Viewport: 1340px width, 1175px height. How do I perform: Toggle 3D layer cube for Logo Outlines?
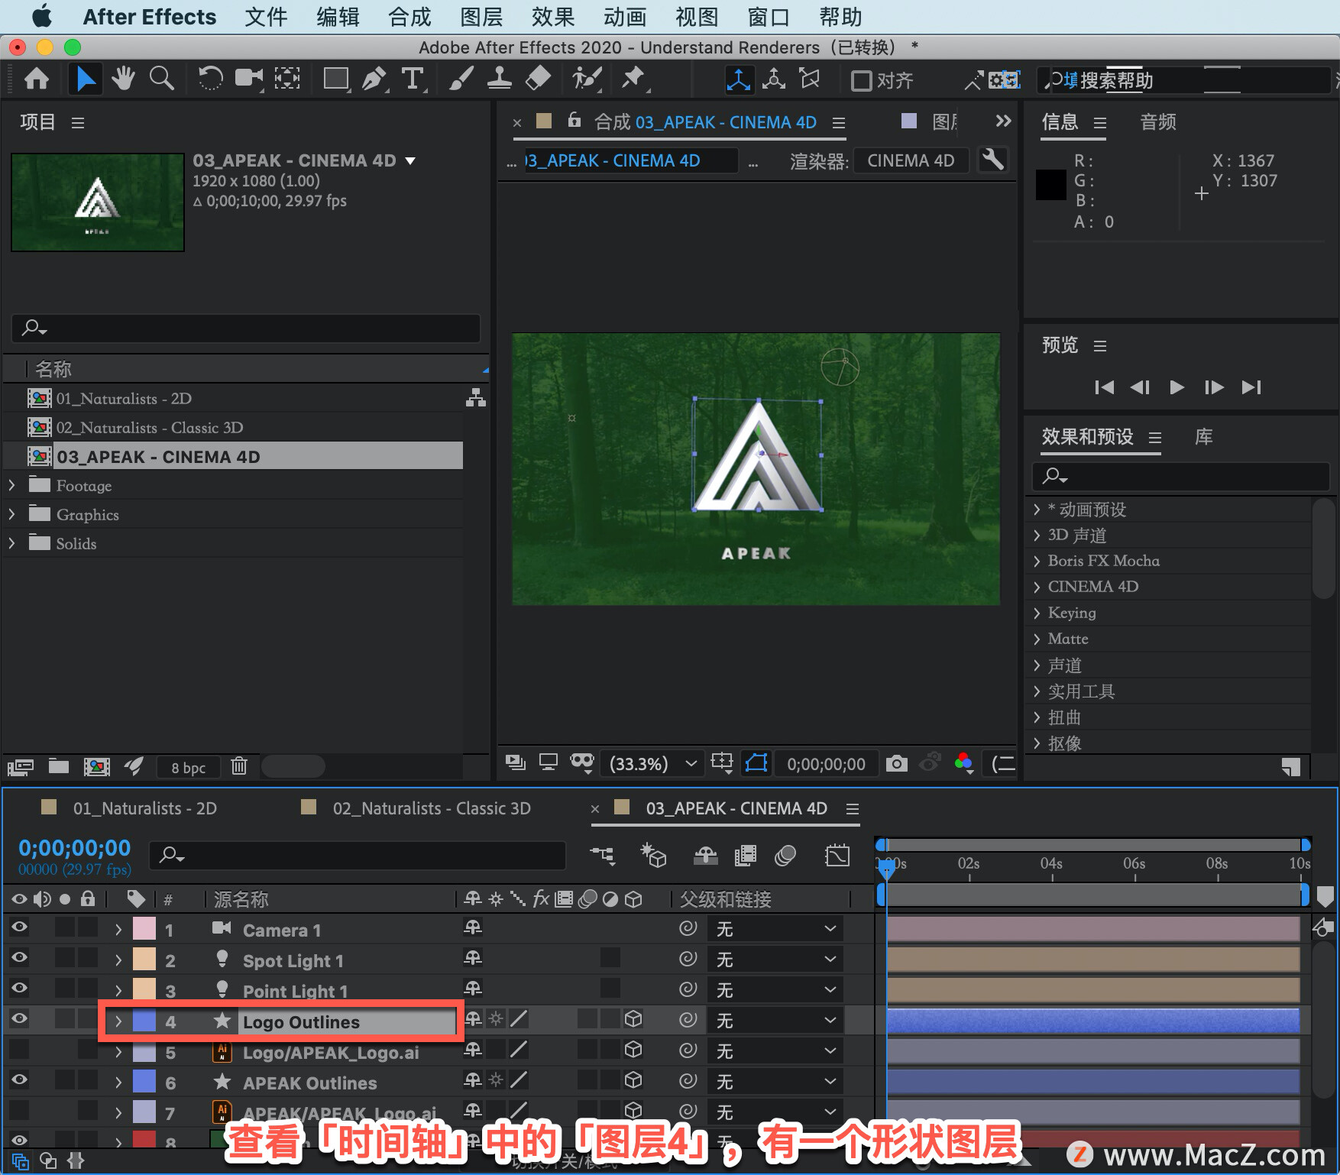633,1019
